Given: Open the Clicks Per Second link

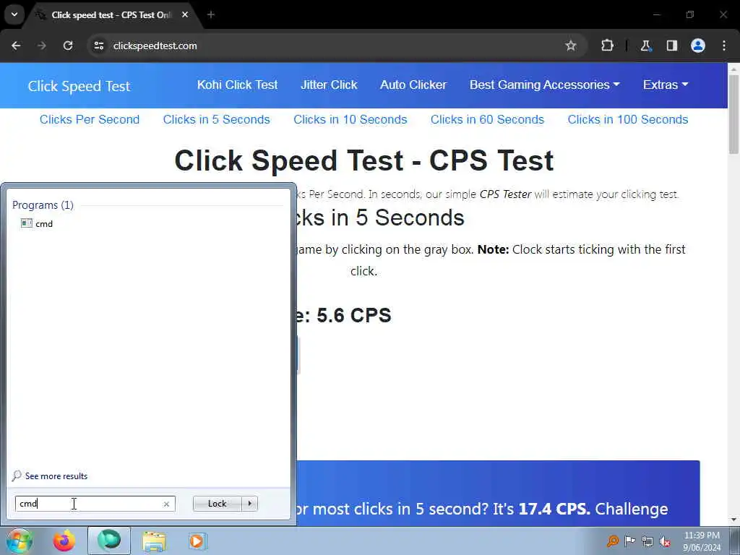Looking at the screenshot, I should pos(90,119).
